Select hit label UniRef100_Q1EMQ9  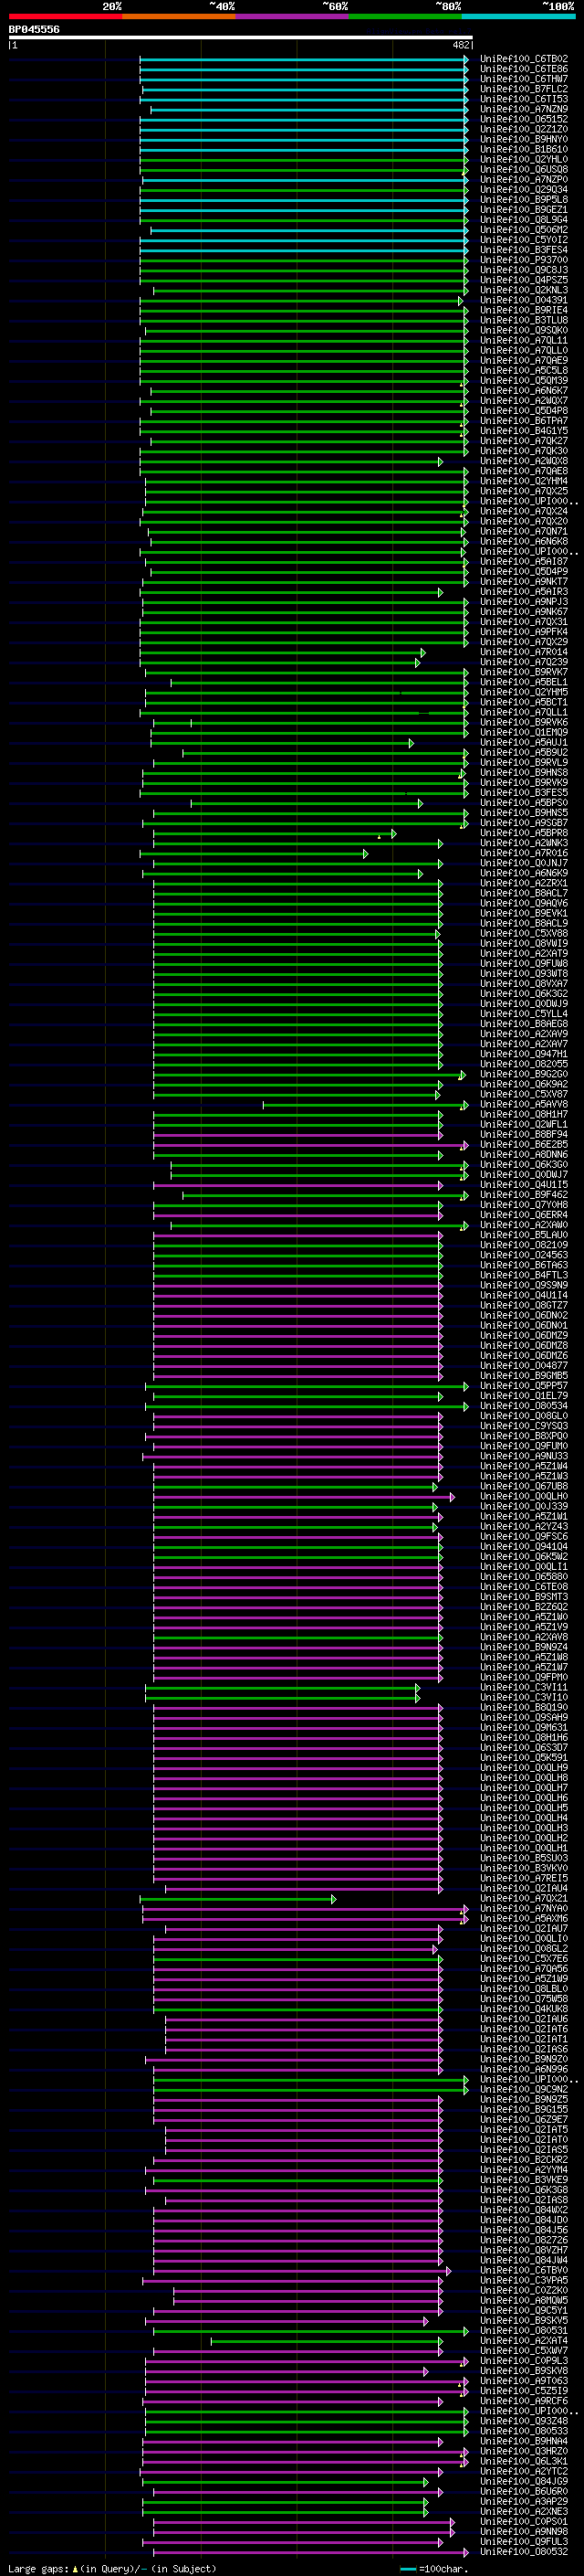524,732
